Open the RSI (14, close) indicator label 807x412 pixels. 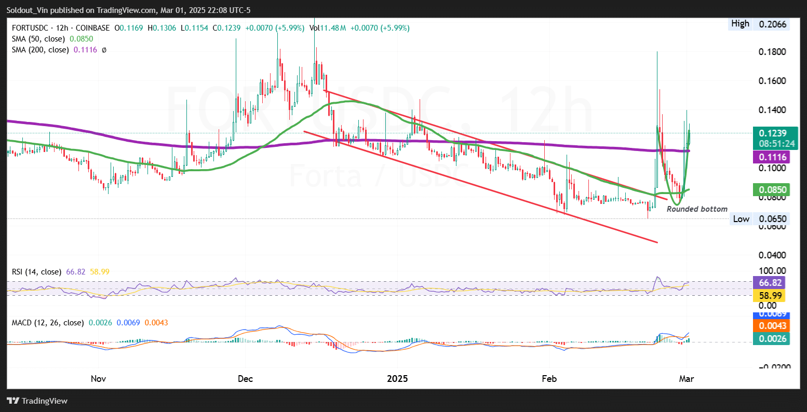[36, 271]
